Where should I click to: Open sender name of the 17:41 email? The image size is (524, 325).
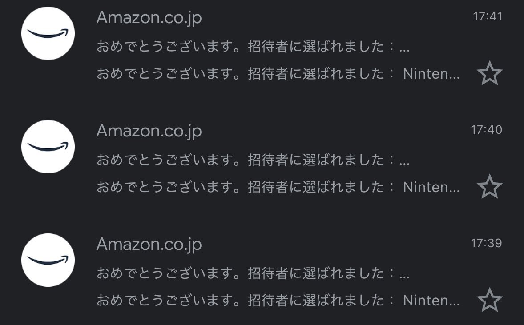pyautogui.click(x=149, y=17)
